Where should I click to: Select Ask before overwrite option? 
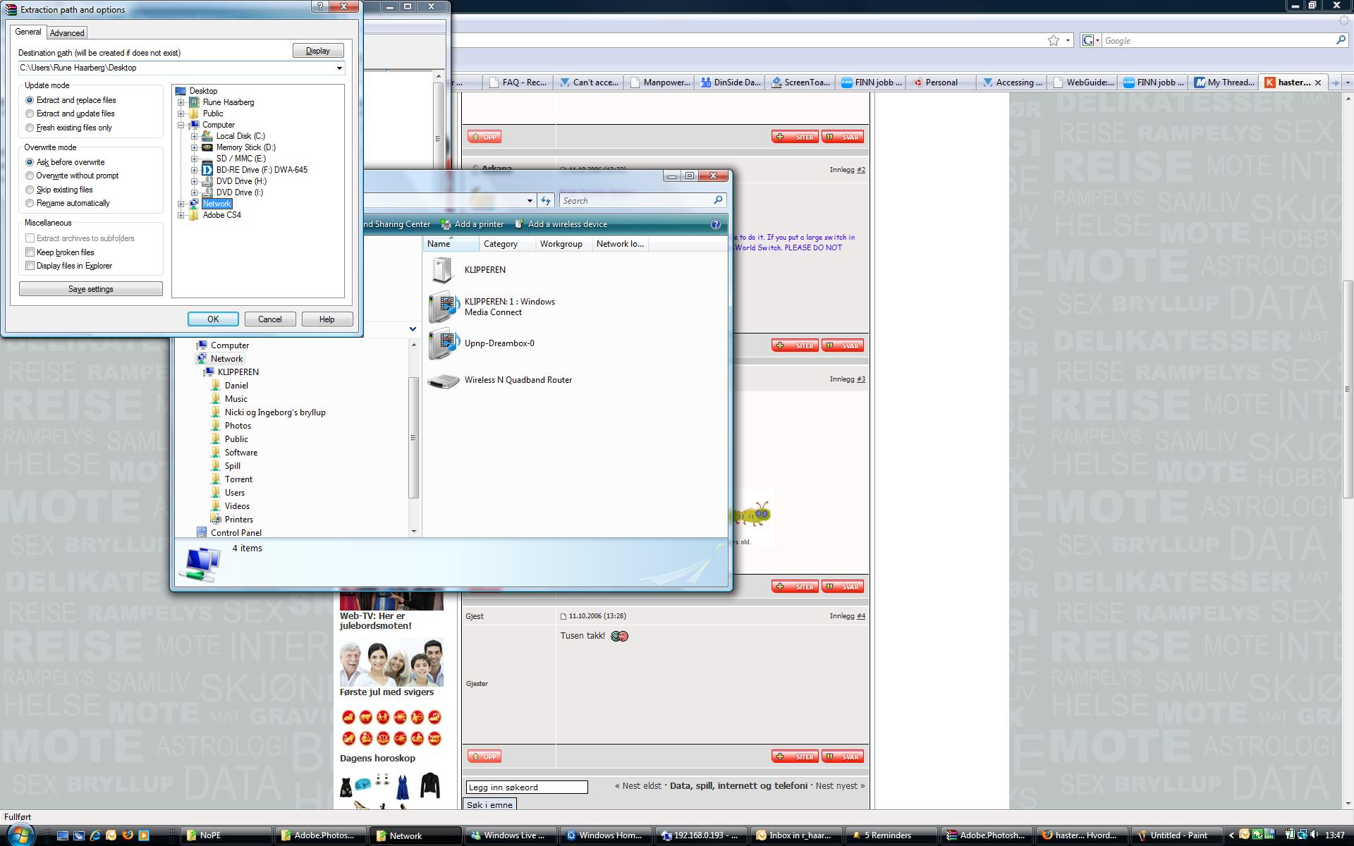click(x=30, y=162)
